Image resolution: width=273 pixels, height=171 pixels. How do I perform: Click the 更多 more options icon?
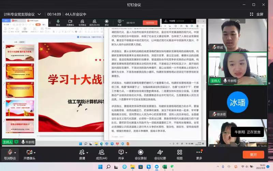pyautogui.click(x=199, y=153)
